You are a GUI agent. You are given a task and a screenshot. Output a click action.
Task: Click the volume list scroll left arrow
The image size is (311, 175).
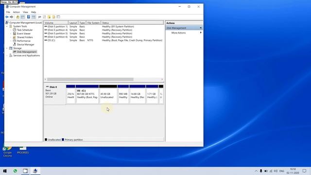click(45, 79)
